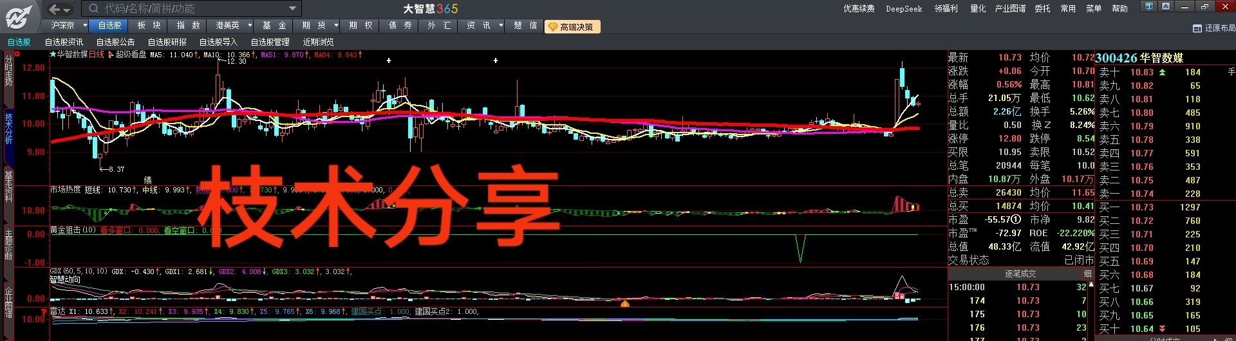Open the 量化 menu
The width and height of the screenshot is (1236, 341).
[x=978, y=8]
